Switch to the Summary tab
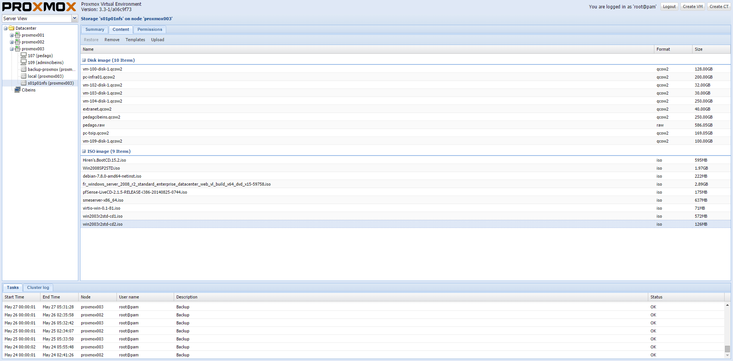The width and height of the screenshot is (733, 361). click(95, 29)
